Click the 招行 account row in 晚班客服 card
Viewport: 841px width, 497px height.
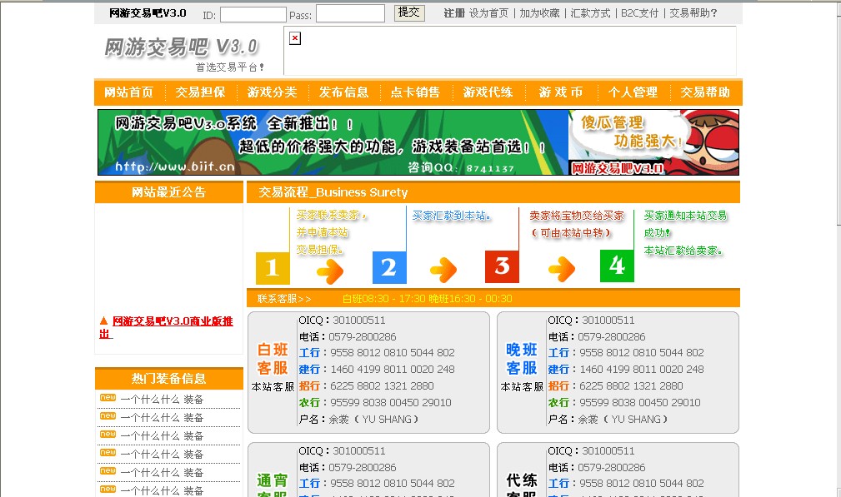[616, 386]
